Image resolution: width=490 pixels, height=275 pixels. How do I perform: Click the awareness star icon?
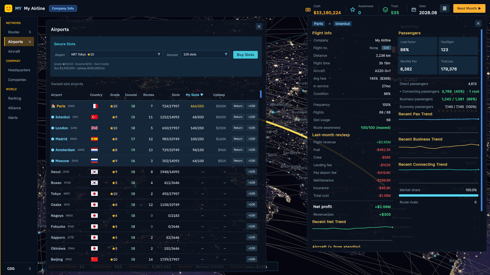(353, 10)
